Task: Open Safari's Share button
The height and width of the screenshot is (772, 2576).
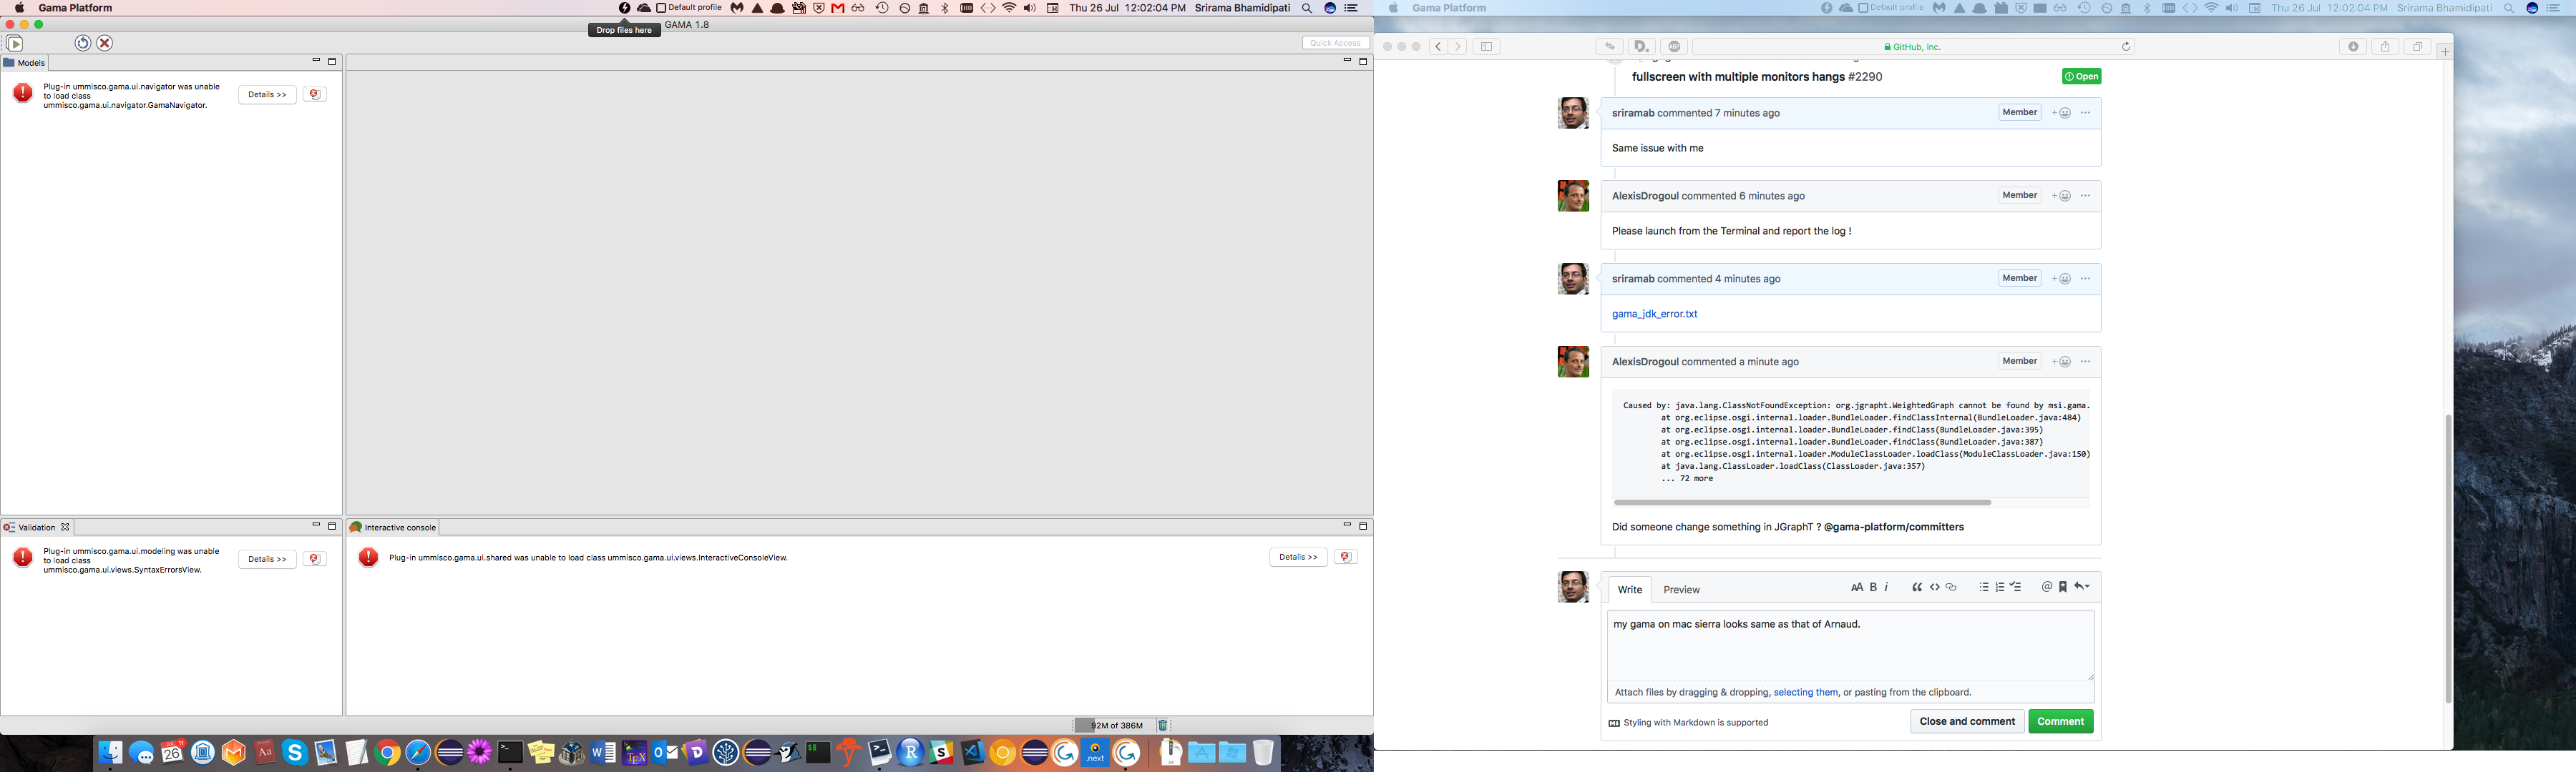Action: (x=2385, y=47)
